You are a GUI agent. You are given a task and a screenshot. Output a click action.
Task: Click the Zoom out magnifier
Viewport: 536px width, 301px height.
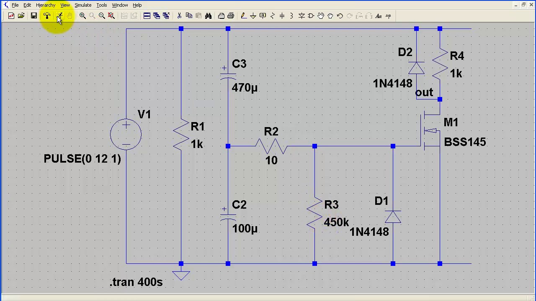[x=102, y=16]
